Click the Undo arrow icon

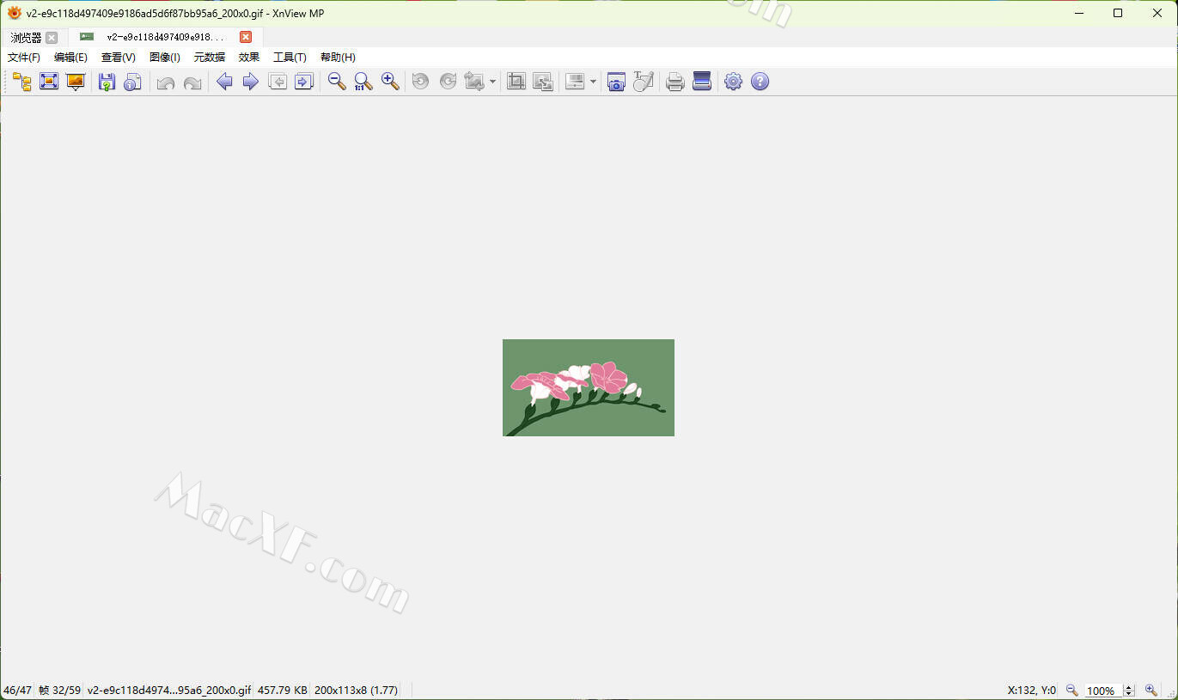tap(166, 82)
